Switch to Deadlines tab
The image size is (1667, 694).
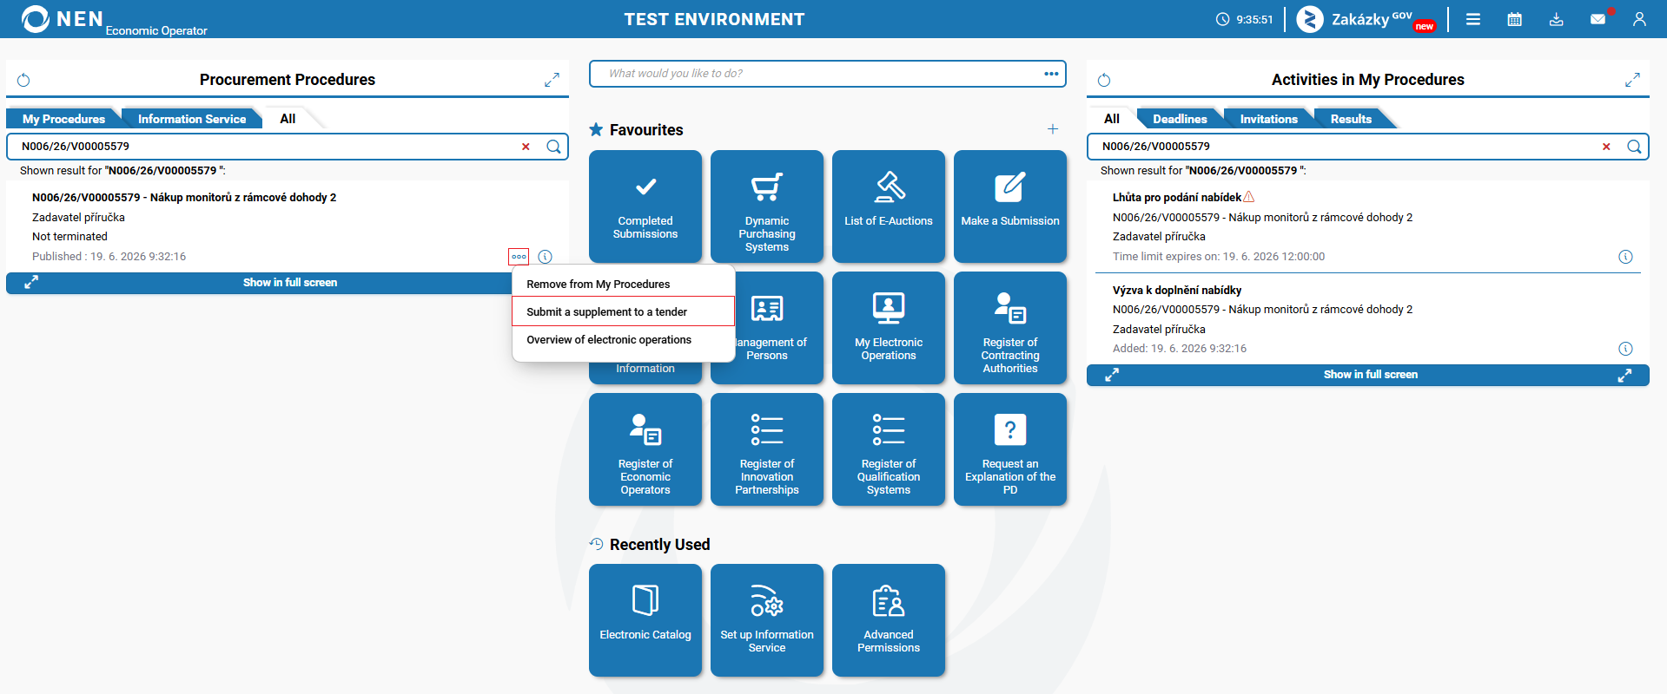click(1180, 119)
